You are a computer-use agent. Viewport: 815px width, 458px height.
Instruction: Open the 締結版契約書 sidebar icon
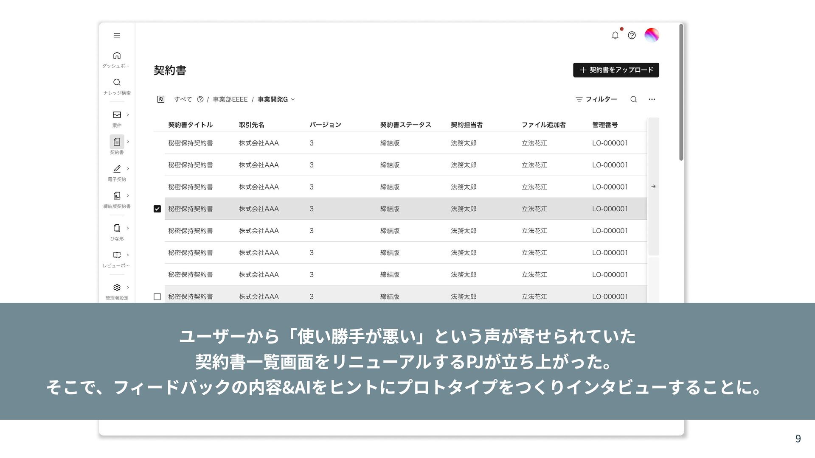117,195
